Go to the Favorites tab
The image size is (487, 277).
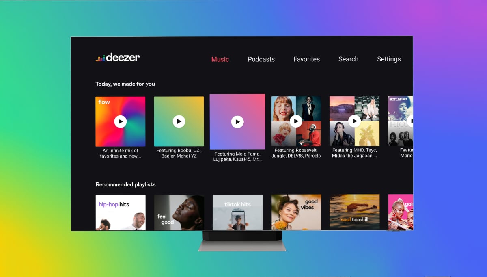point(306,59)
